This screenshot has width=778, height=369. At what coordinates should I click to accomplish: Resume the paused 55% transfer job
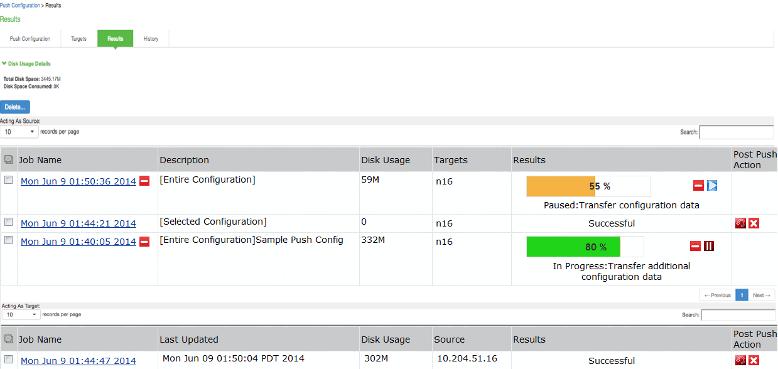pyautogui.click(x=712, y=186)
